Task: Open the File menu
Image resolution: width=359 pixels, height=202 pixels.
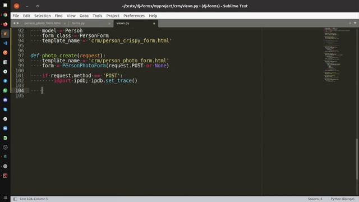Action: pos(16,16)
